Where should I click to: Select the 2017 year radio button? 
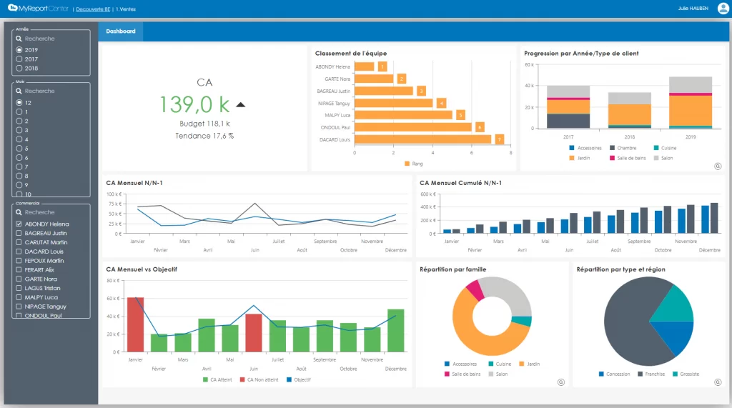[19, 59]
